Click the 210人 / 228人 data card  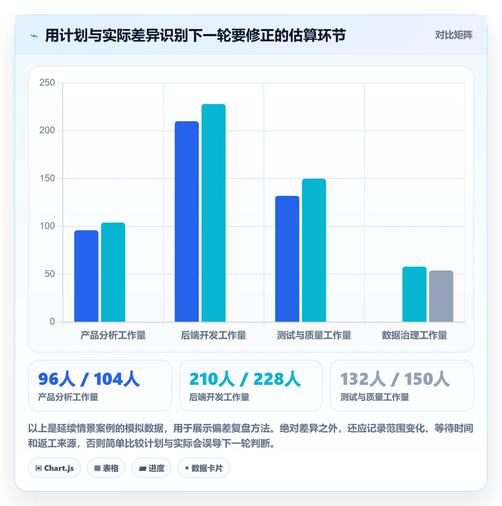(x=251, y=386)
